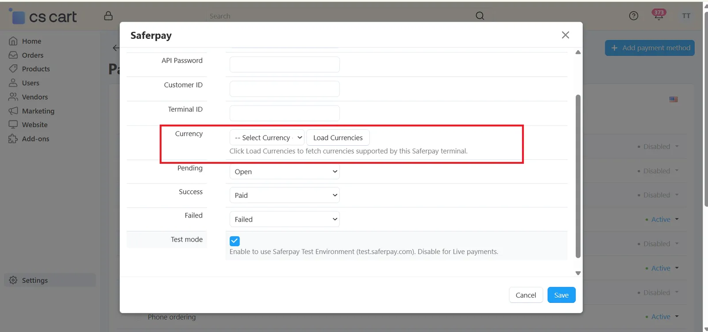Image resolution: width=708 pixels, height=332 pixels.
Task: Click the Saferpay dialog title
Action: click(x=151, y=35)
